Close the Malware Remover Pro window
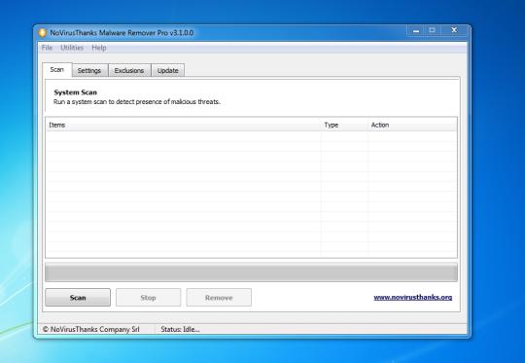The width and height of the screenshot is (525, 363). click(454, 30)
